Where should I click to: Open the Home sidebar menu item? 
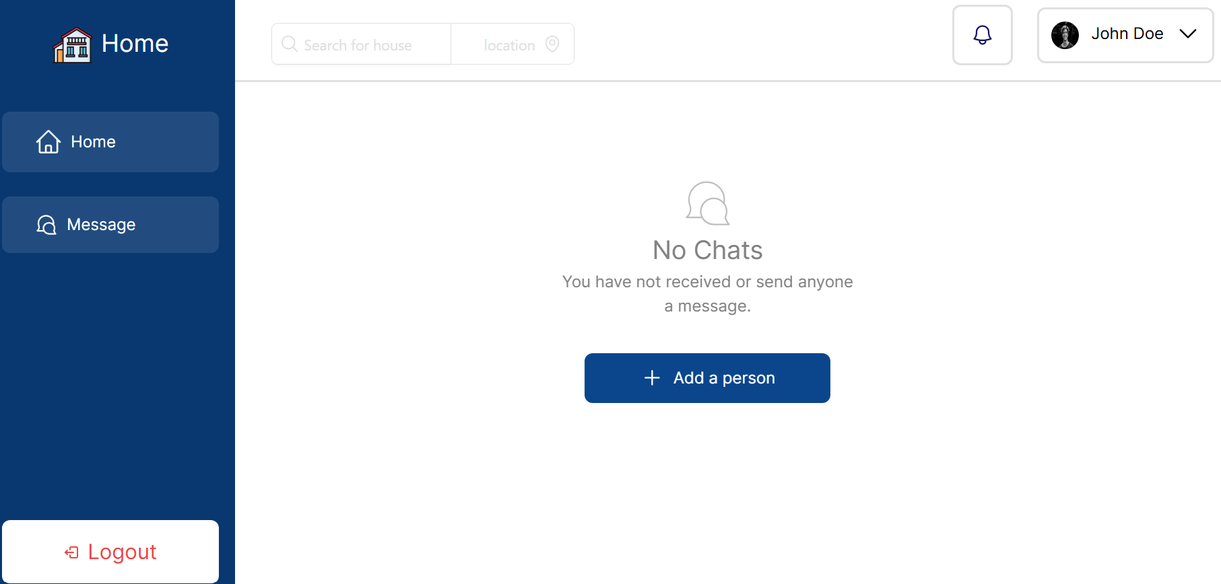tap(110, 142)
